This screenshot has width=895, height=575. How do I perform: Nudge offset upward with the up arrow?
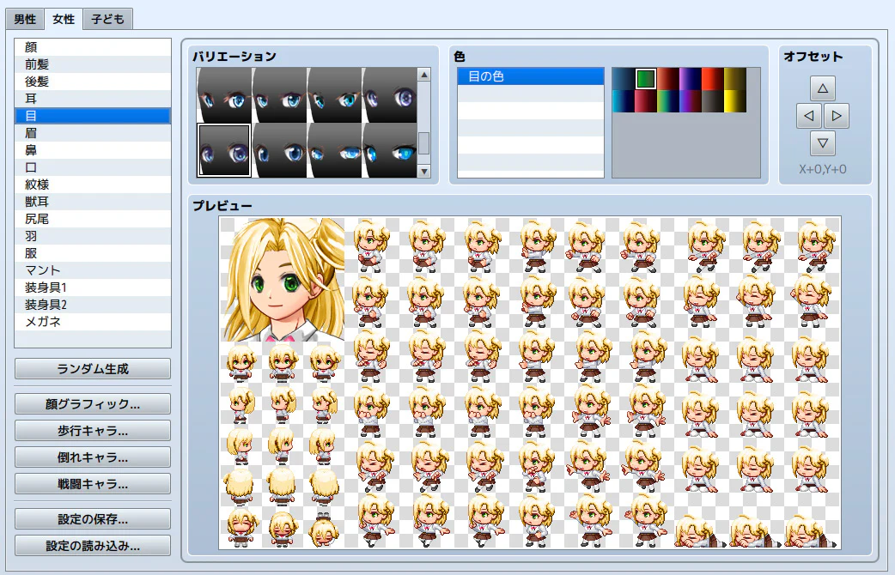click(823, 88)
